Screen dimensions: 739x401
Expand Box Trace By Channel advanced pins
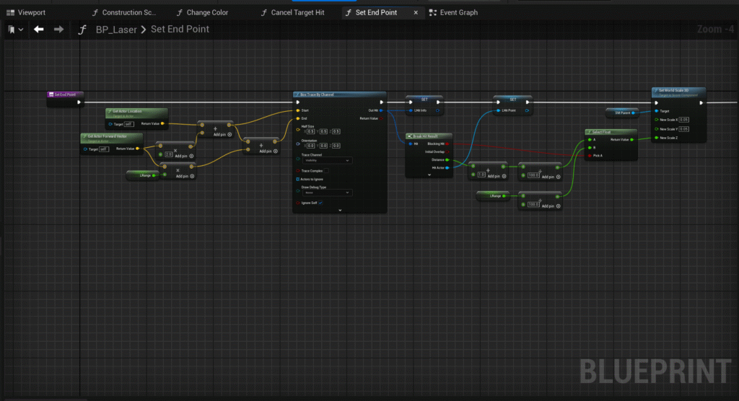pyautogui.click(x=340, y=210)
